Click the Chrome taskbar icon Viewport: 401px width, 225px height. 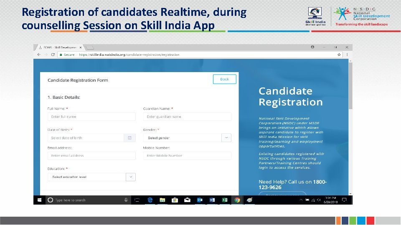(x=237, y=200)
